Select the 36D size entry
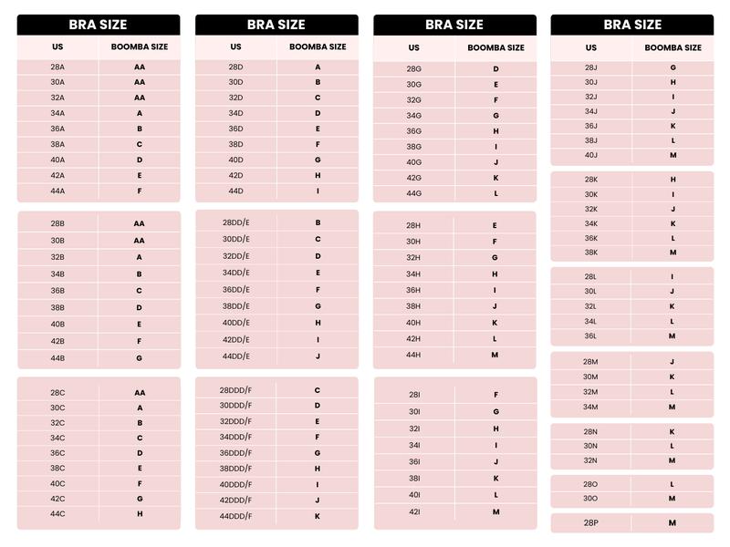The height and width of the screenshot is (547, 730). (x=276, y=129)
